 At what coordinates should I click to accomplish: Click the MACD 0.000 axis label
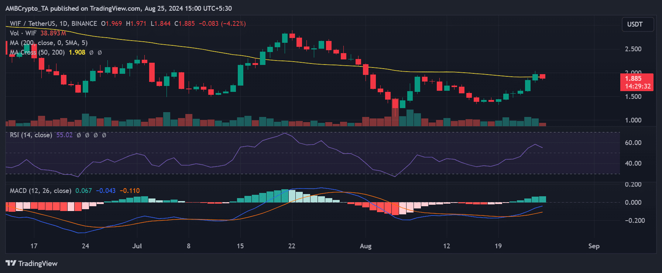tap(633, 203)
